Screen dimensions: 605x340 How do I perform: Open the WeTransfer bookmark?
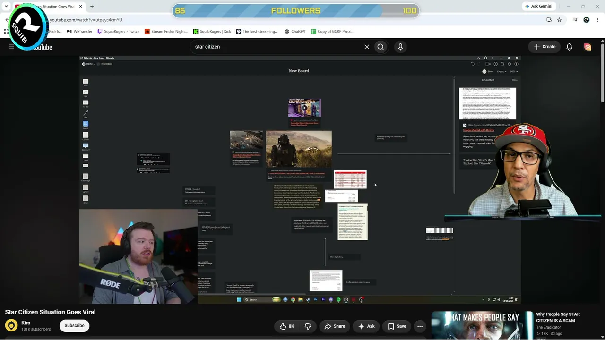(79, 31)
